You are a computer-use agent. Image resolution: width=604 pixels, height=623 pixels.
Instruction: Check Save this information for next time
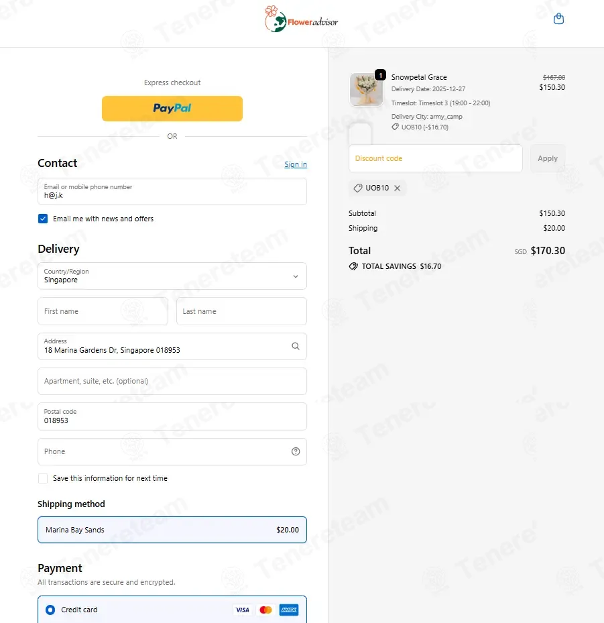click(x=43, y=478)
